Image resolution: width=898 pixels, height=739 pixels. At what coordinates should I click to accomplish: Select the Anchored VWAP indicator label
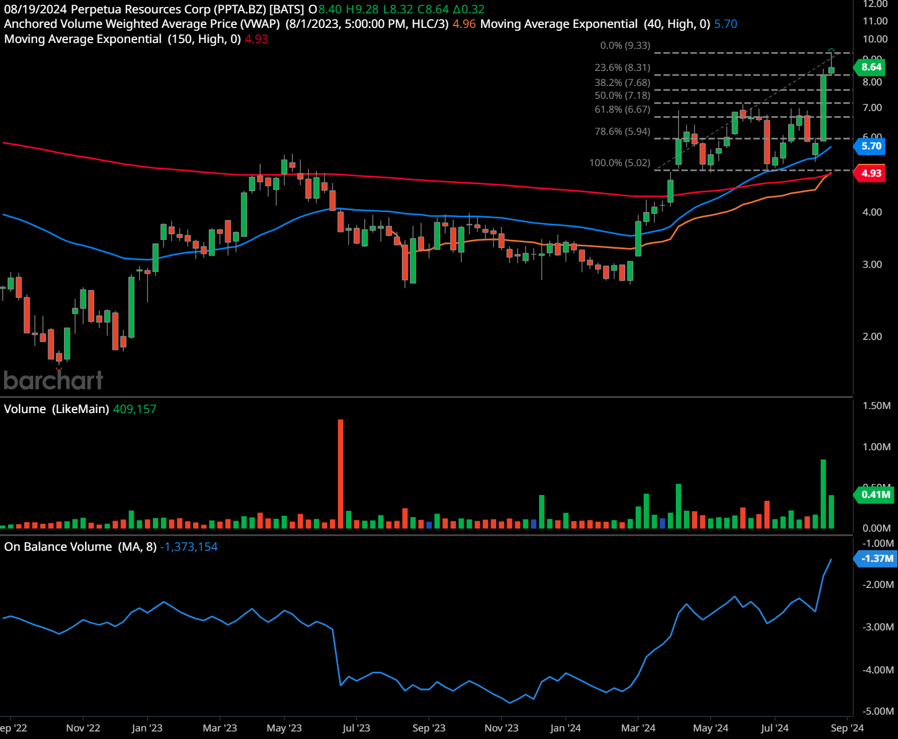[x=226, y=24]
